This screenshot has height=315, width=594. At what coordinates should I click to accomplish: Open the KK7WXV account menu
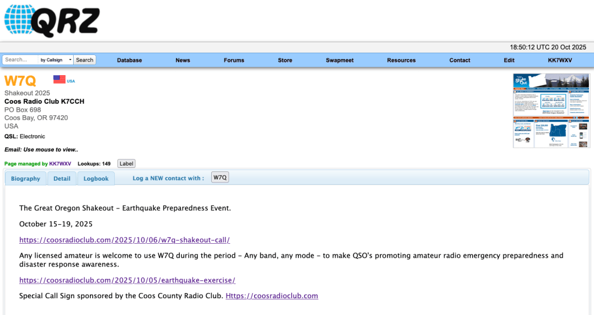[560, 60]
